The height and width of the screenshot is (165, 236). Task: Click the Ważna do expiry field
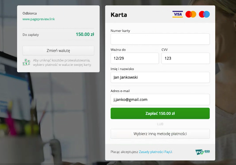tap(135, 58)
